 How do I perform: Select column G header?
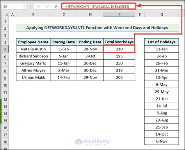[x=162, y=14]
